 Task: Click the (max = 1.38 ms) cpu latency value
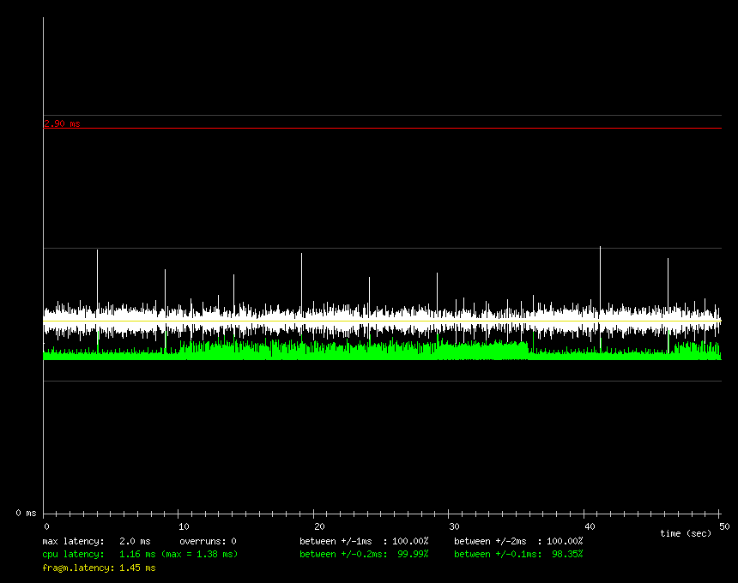click(199, 554)
